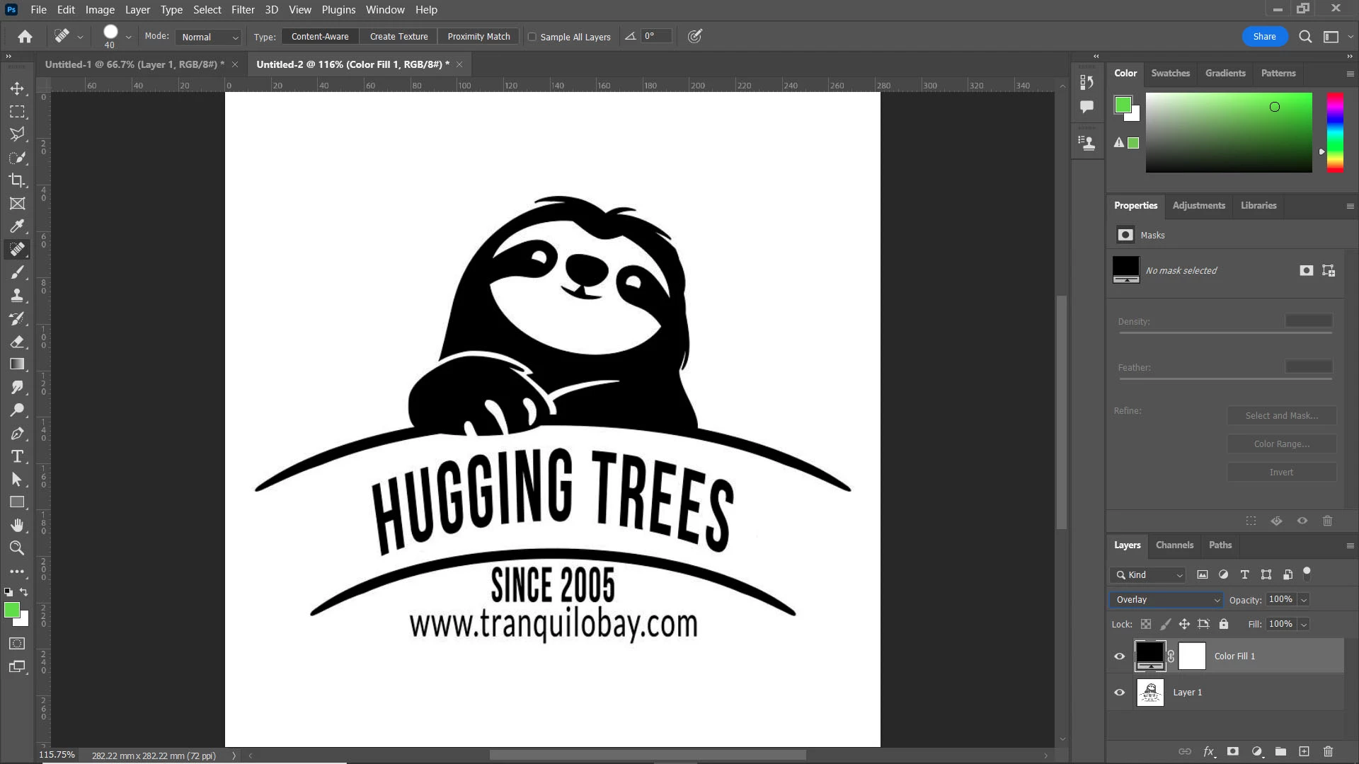Select the Eyedropper tool
This screenshot has height=764, width=1359.
pos(17,226)
